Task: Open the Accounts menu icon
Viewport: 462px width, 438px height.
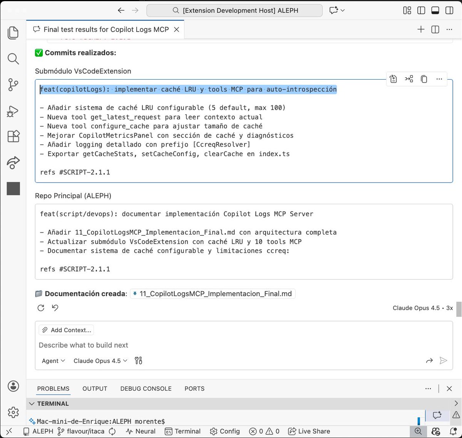Action: pyautogui.click(x=13, y=386)
